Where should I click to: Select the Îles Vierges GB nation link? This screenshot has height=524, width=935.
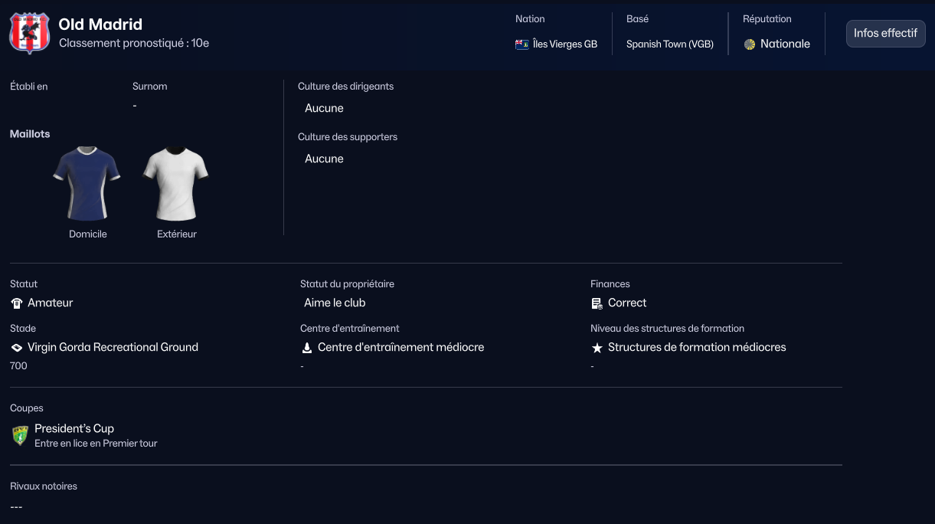pos(564,44)
